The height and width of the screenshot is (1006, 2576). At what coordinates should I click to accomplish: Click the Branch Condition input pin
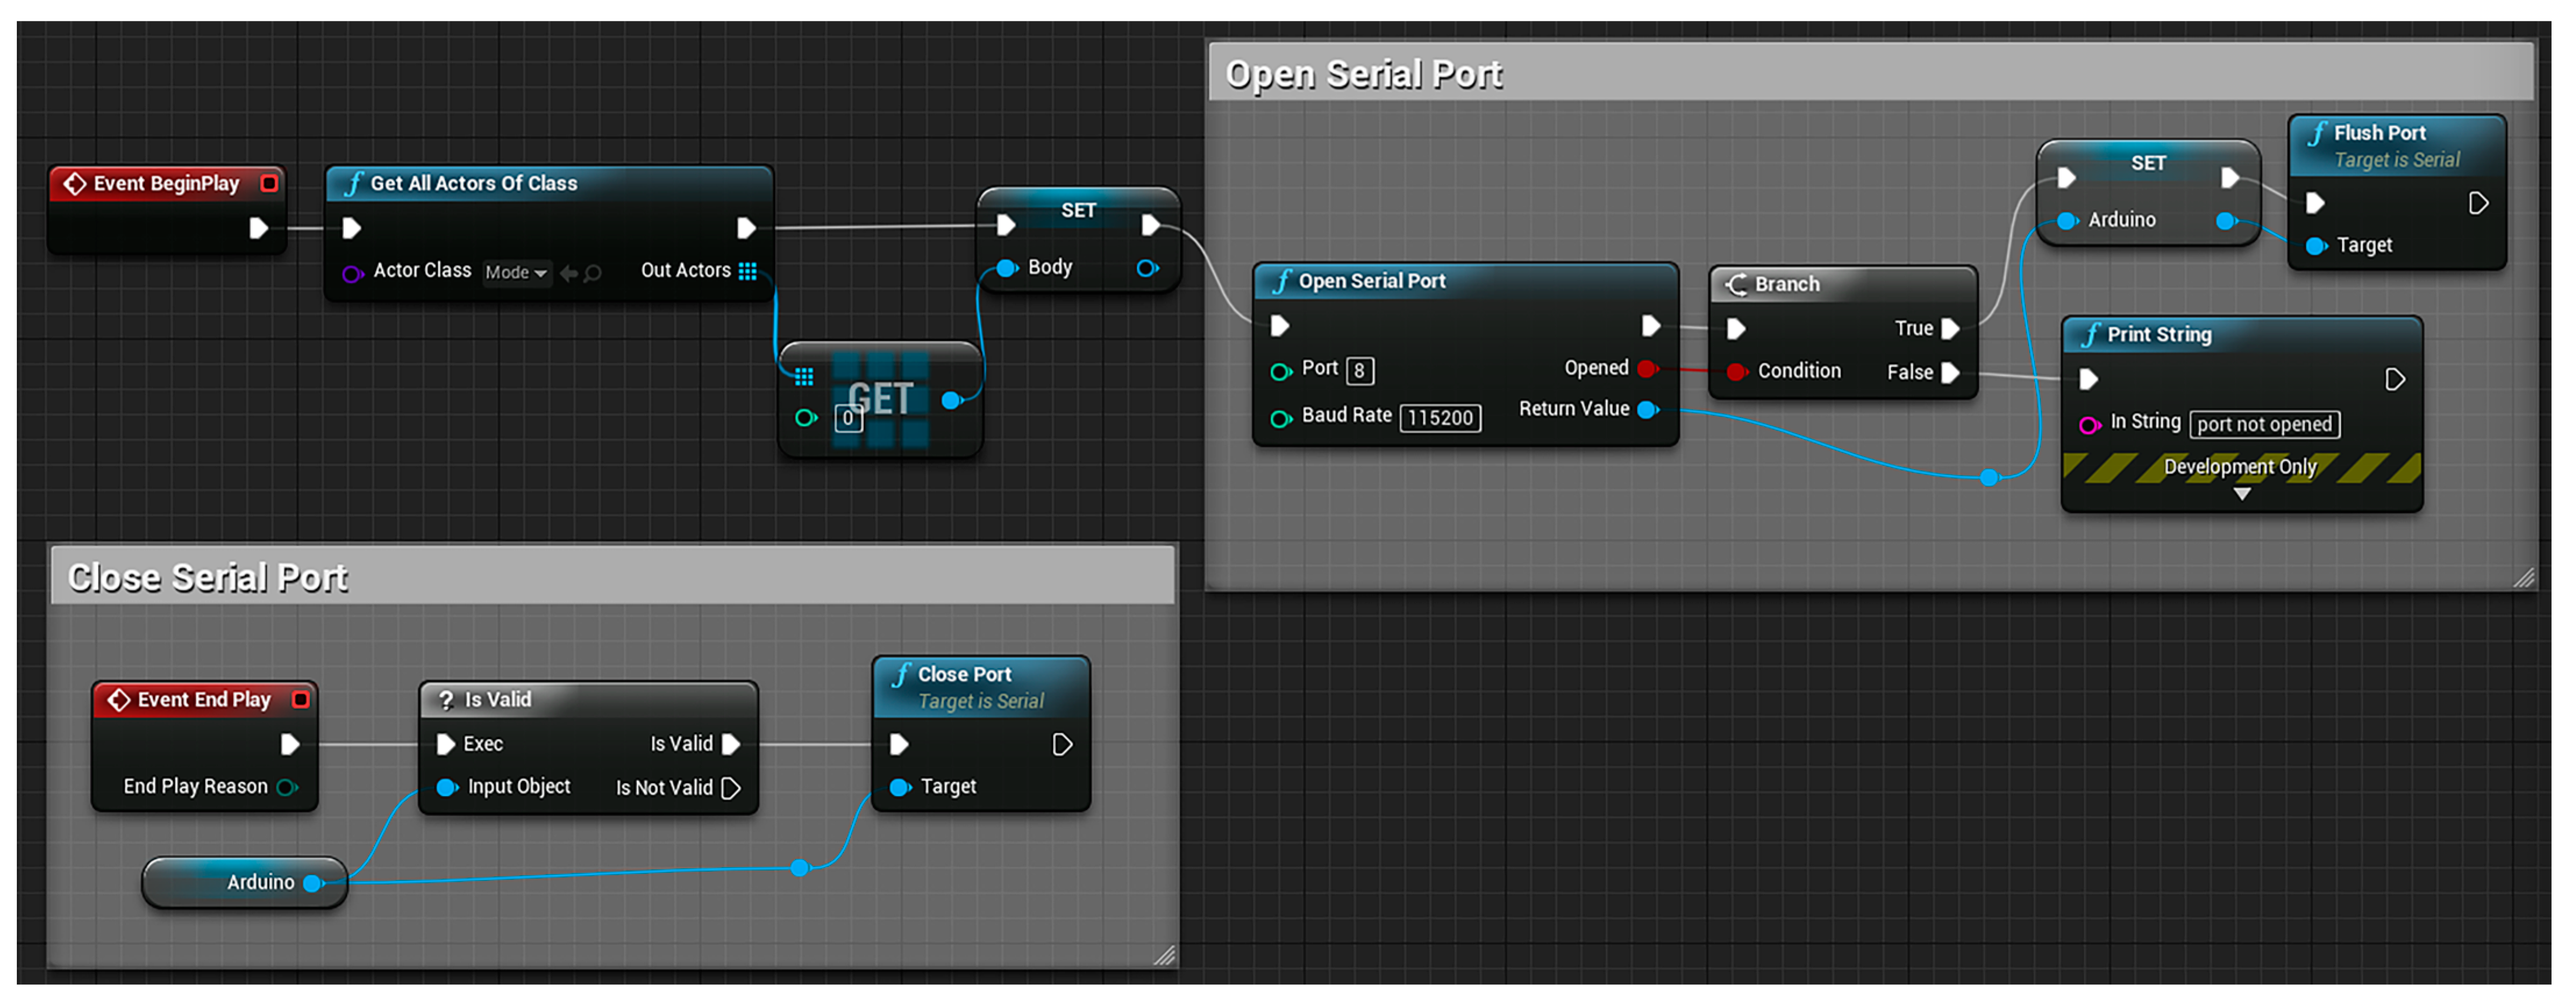[1736, 371]
